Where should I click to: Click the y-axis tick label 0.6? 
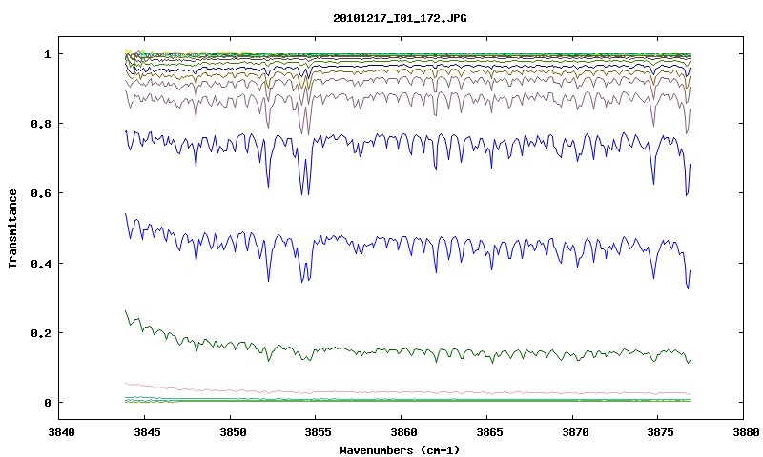click(x=41, y=193)
